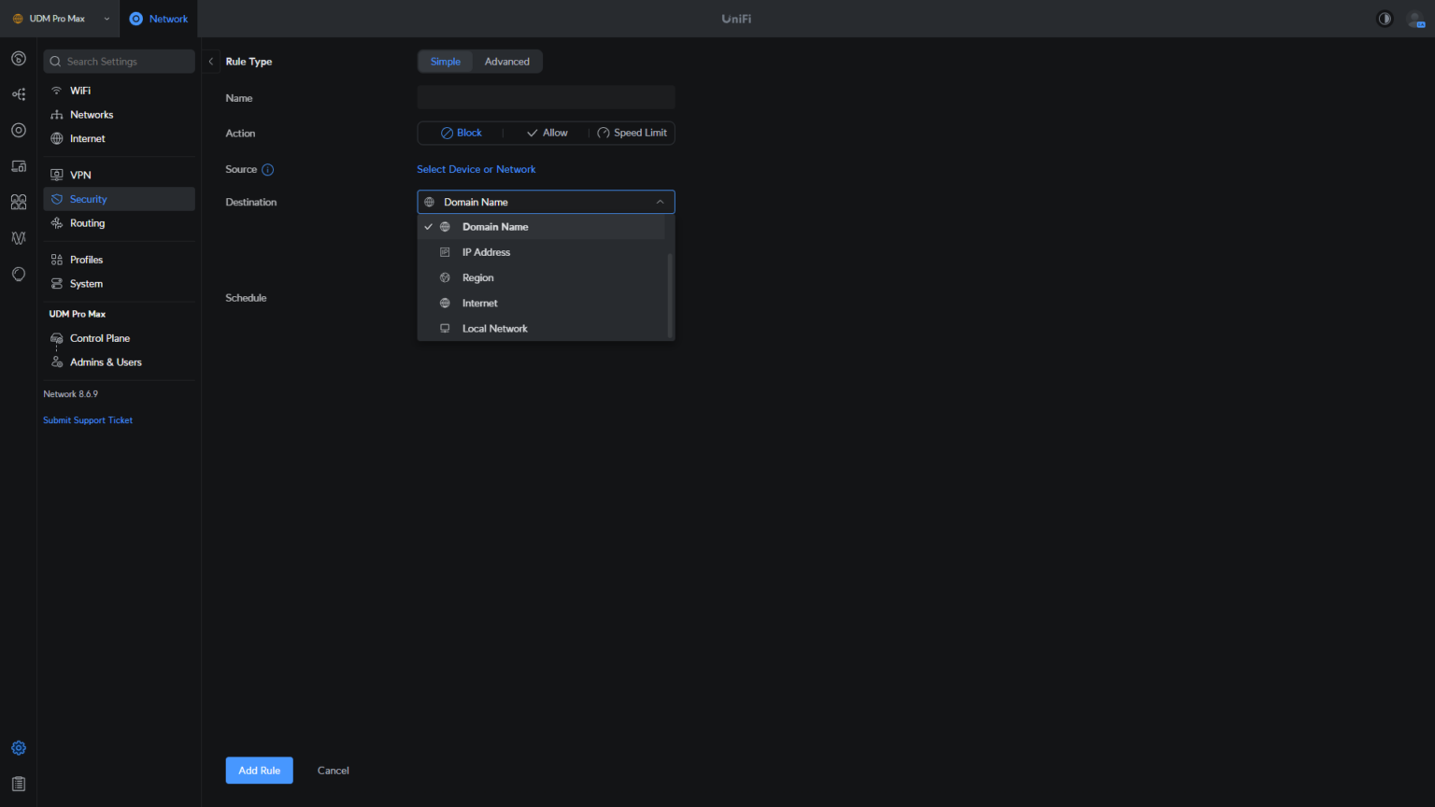The width and height of the screenshot is (1435, 807).
Task: Open the Radios statistics view
Action: click(x=18, y=238)
